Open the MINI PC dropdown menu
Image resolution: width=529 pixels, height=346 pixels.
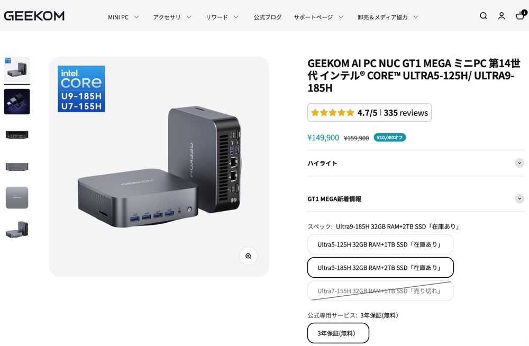[123, 17]
